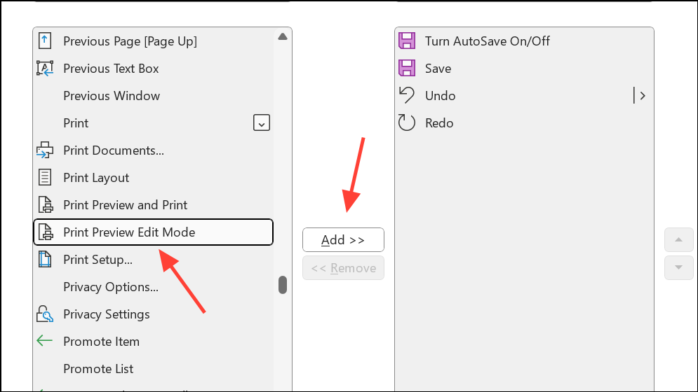This screenshot has height=392, width=698.
Task: Expand the Undo split-button chevron
Action: (643, 96)
